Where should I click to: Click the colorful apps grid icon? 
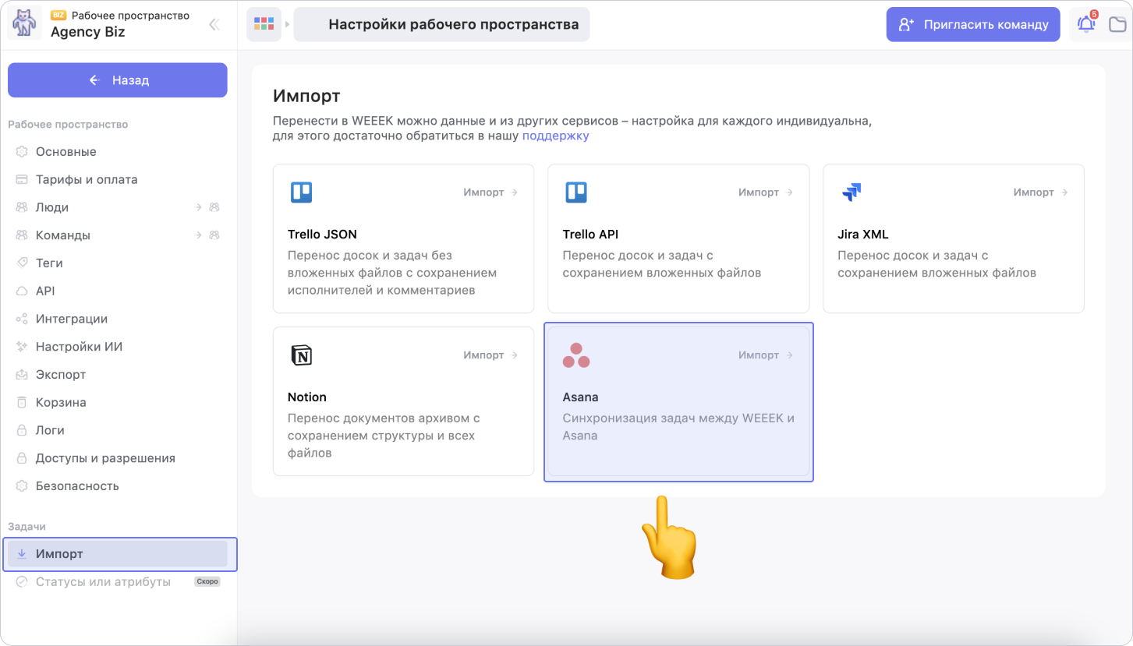264,24
